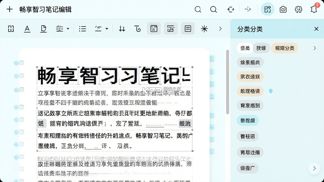Click the bullet list icon
Screen dimensions: 324x182
pyautogui.click(x=83, y=29)
